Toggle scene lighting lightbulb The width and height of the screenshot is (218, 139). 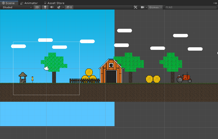[45, 7]
